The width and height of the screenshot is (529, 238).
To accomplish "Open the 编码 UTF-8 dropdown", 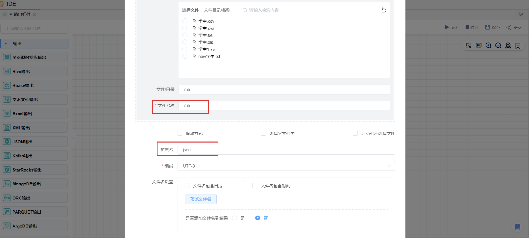I will coord(286,166).
